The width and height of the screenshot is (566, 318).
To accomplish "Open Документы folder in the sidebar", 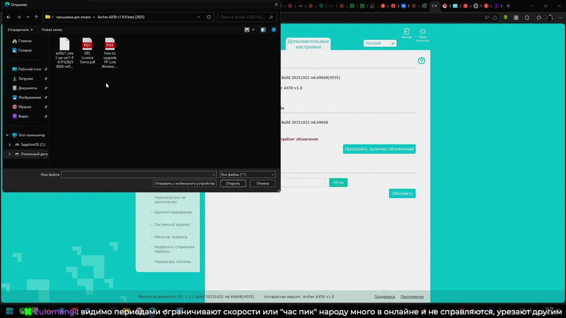I will tap(27, 88).
